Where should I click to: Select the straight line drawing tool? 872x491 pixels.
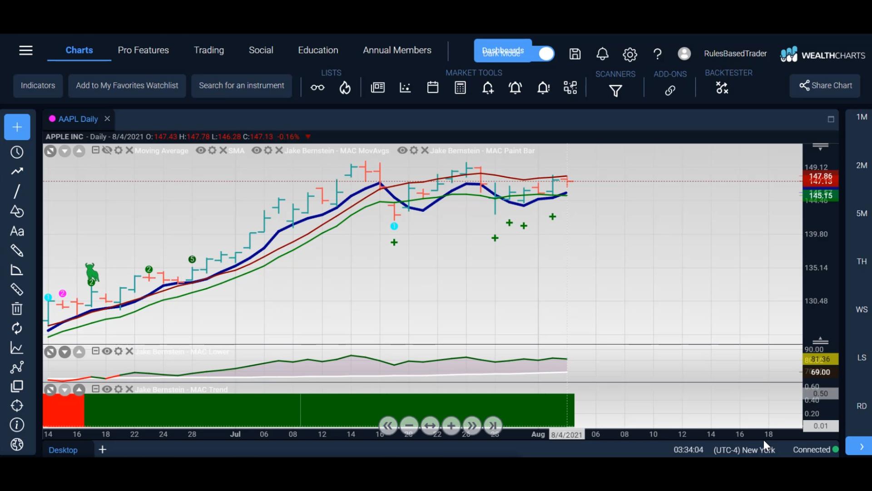point(17,191)
